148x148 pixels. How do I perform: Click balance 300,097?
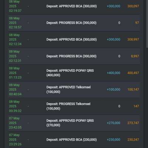pyautogui.click(x=133, y=6)
